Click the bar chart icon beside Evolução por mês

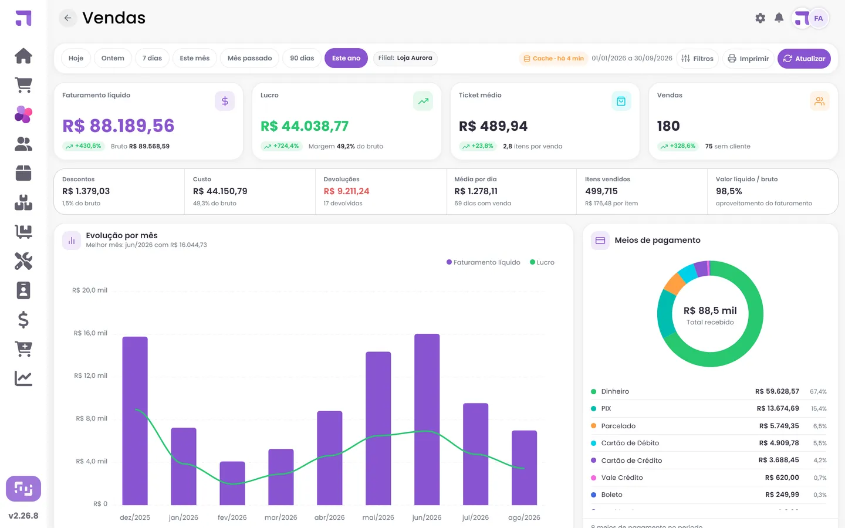(x=72, y=241)
